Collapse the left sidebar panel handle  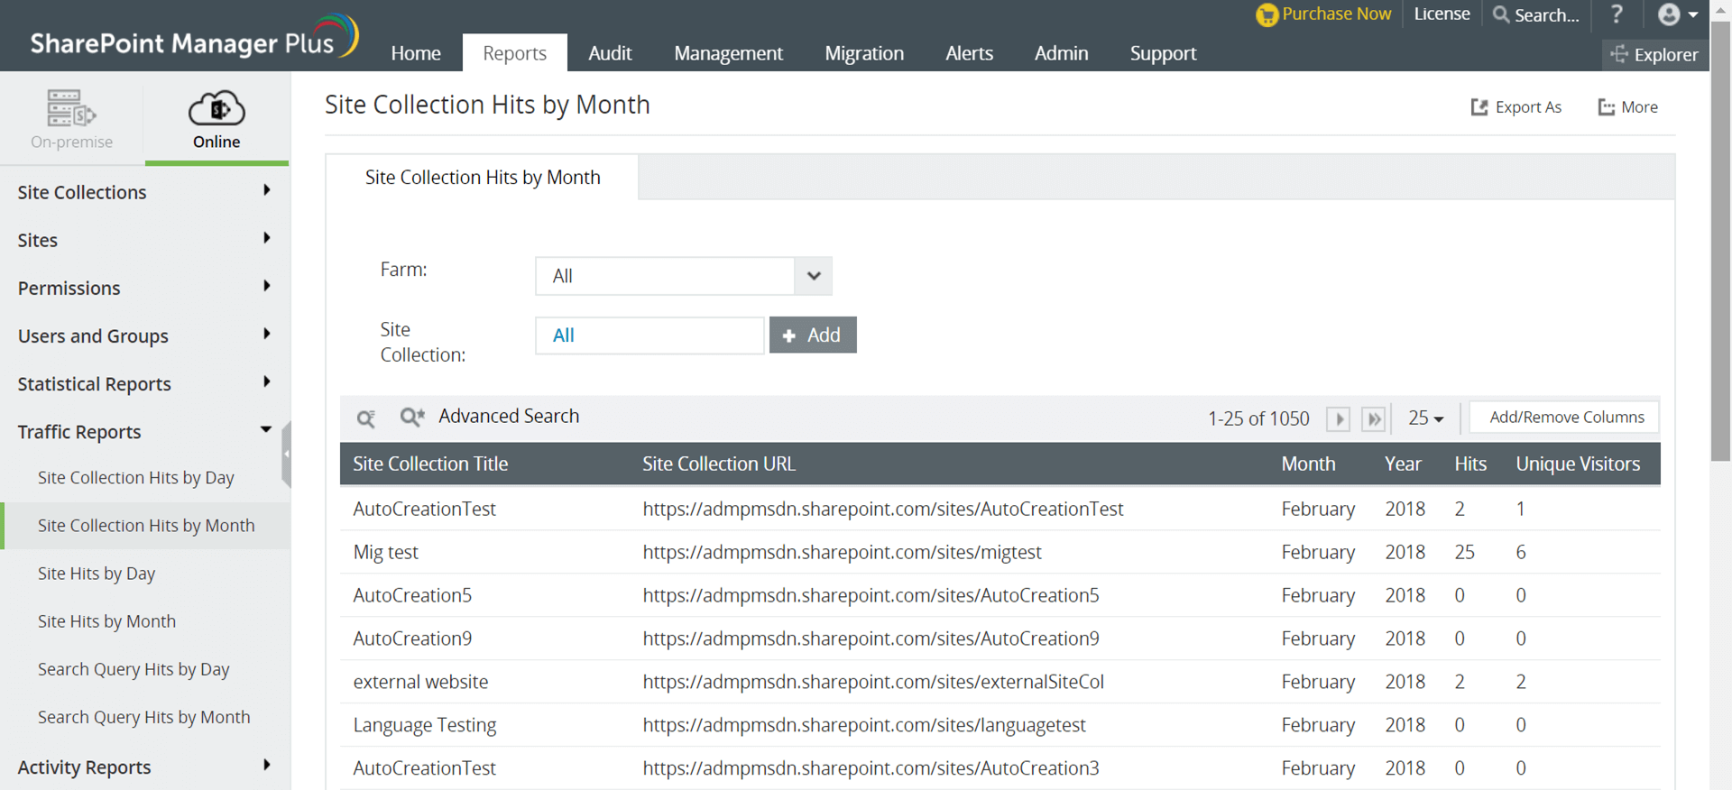[x=287, y=454]
